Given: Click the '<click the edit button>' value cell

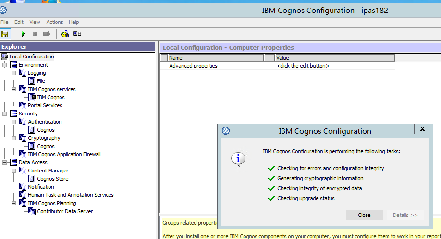Looking at the screenshot, I should tap(335, 66).
